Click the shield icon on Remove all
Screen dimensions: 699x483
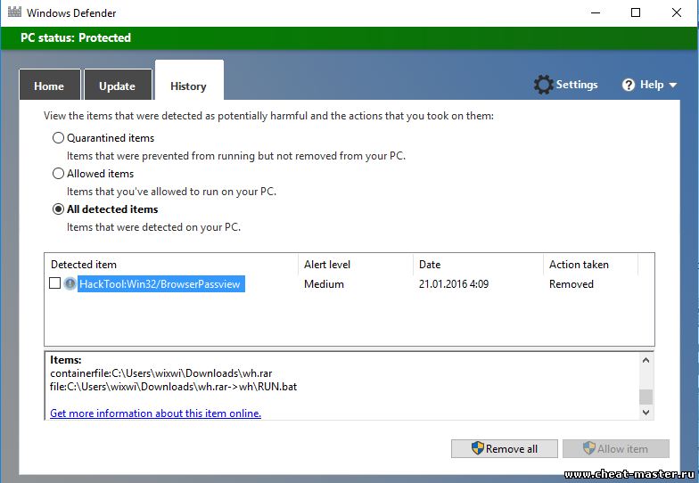coord(478,448)
